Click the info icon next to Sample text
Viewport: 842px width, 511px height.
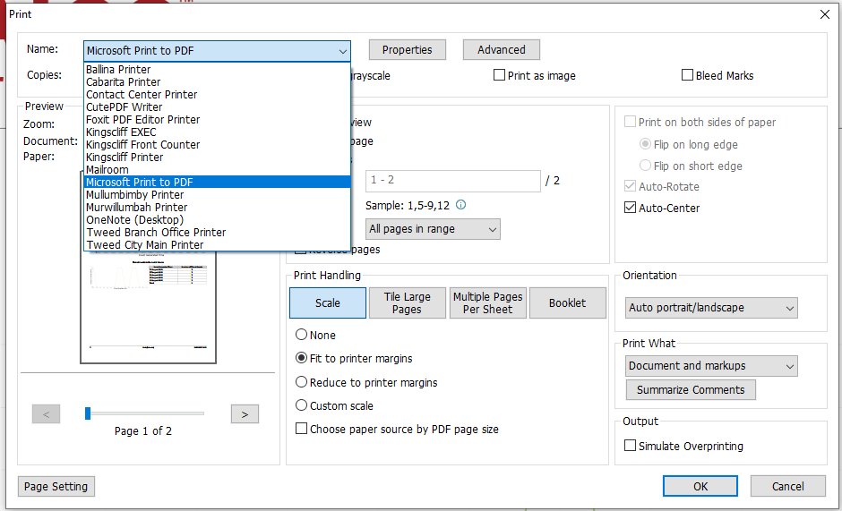(x=460, y=205)
